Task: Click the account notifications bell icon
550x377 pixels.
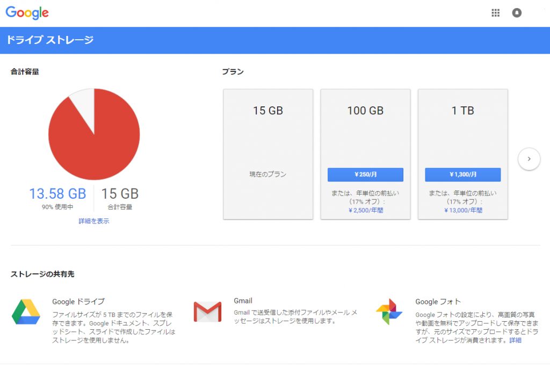Action: 517,13
